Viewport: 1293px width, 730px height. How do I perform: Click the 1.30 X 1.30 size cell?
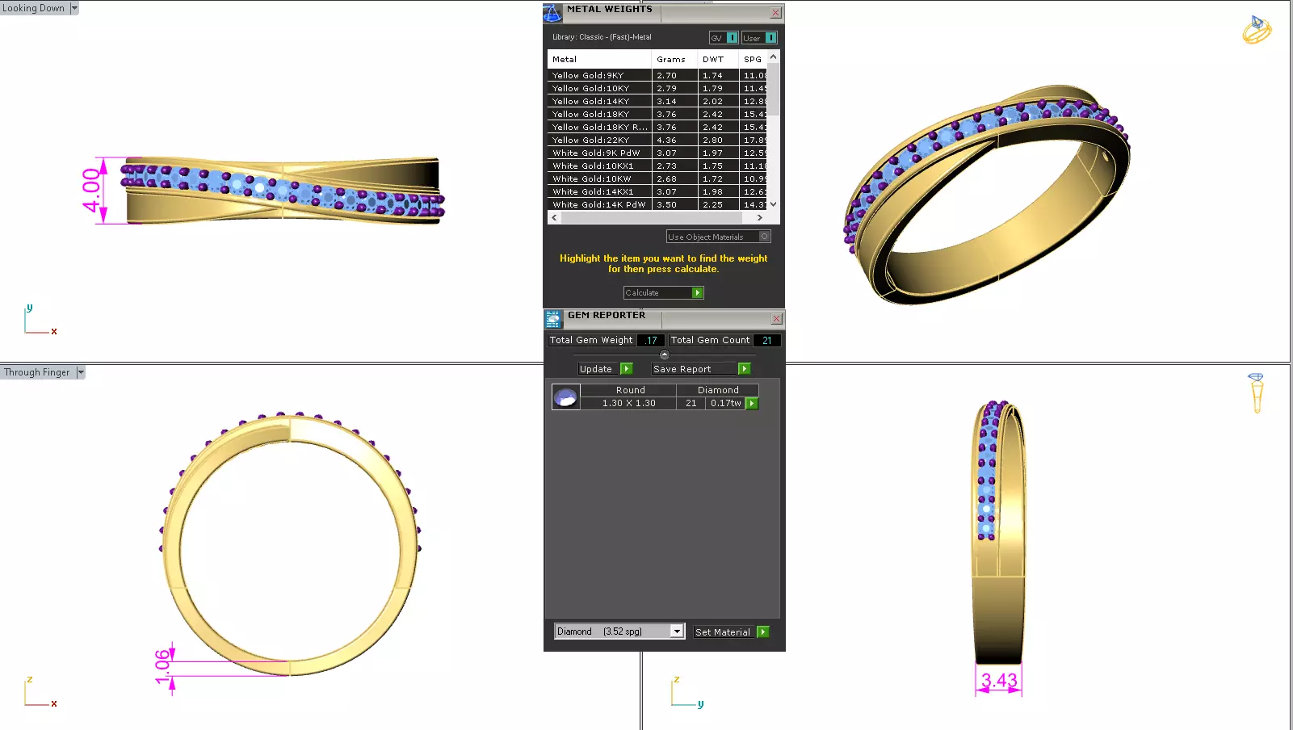[x=628, y=403]
